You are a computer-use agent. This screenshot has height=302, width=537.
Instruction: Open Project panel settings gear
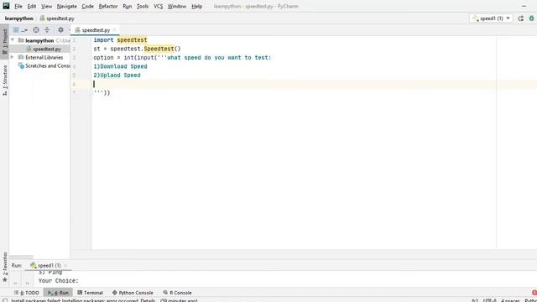(x=60, y=30)
